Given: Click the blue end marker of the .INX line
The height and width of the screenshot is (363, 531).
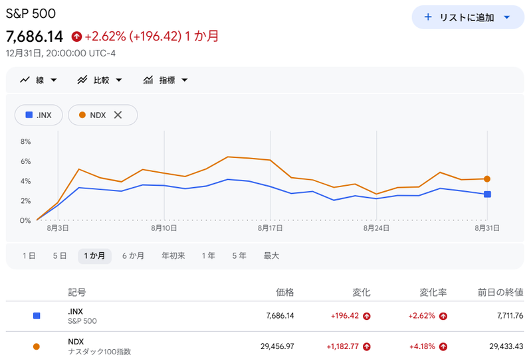Looking at the screenshot, I should pos(487,194).
